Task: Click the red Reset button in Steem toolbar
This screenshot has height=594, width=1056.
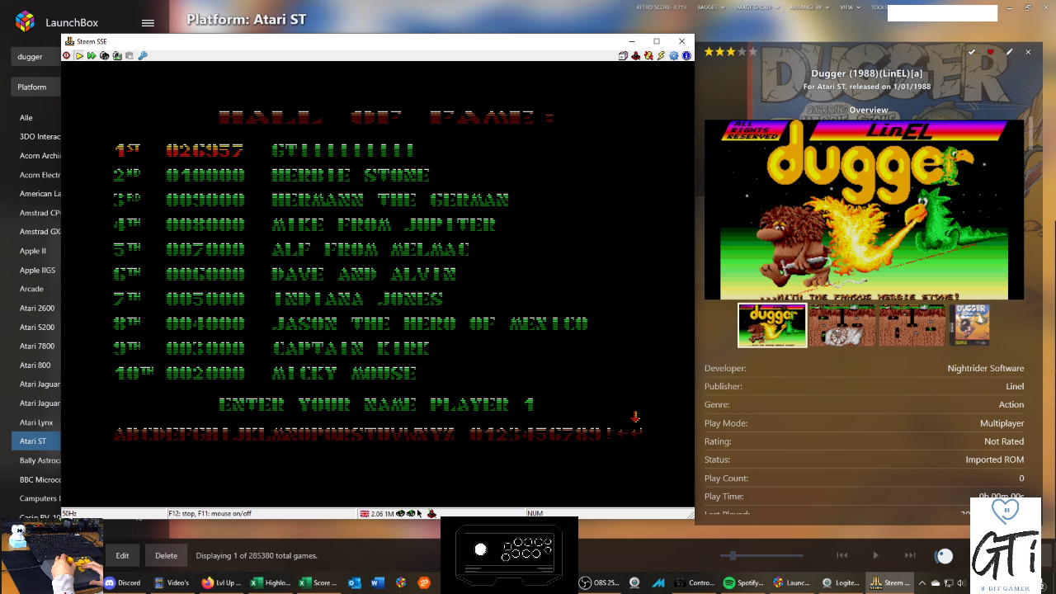Action: [x=67, y=56]
